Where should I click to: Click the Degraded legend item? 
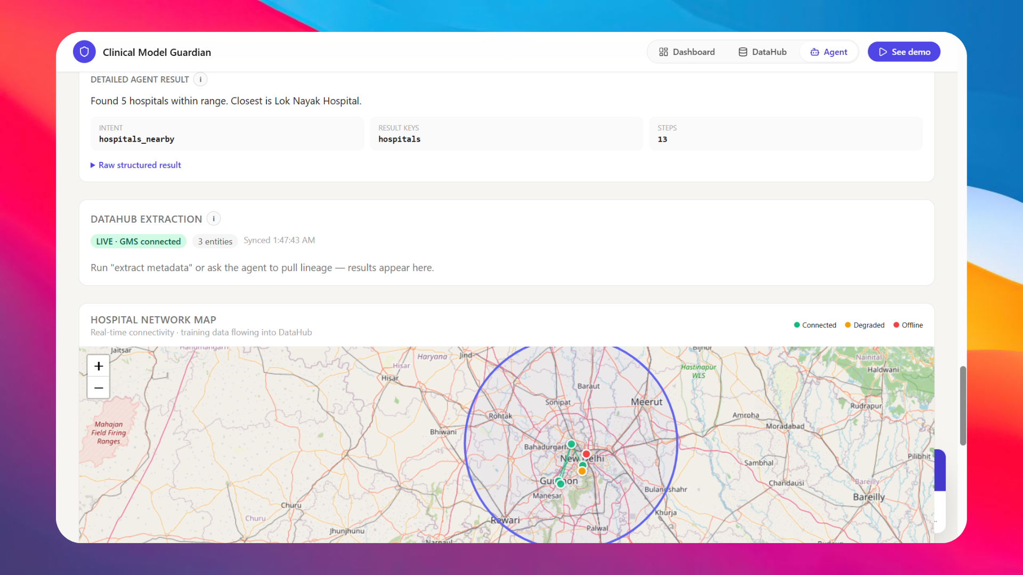(865, 325)
